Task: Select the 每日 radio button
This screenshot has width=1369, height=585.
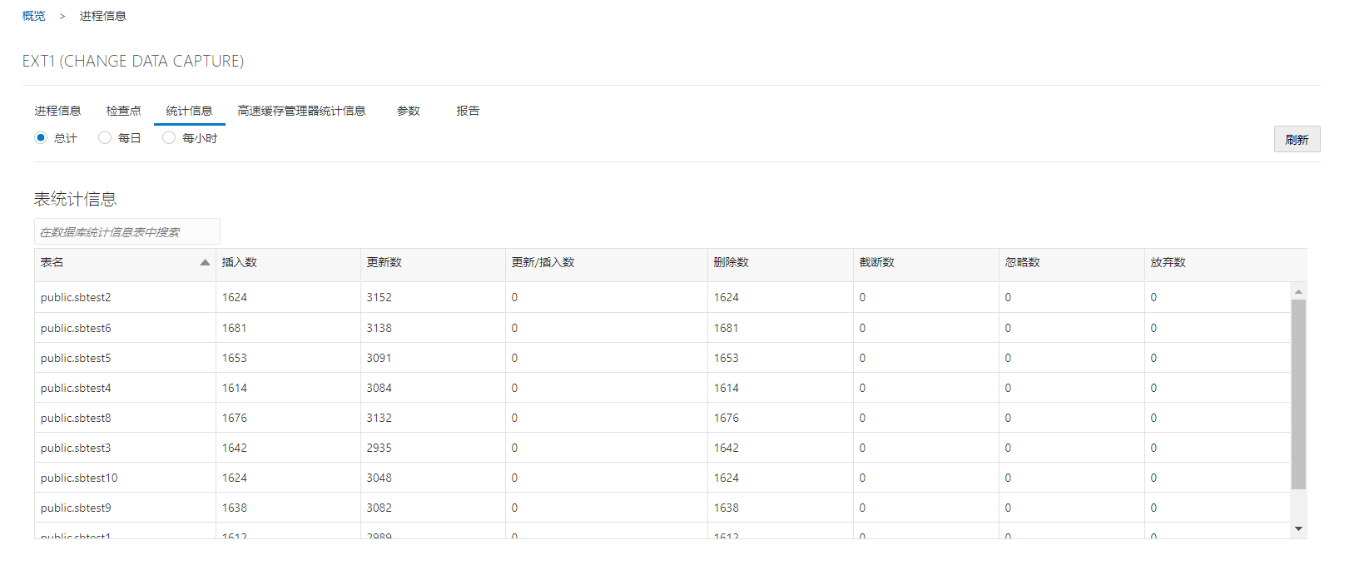Action: (105, 138)
